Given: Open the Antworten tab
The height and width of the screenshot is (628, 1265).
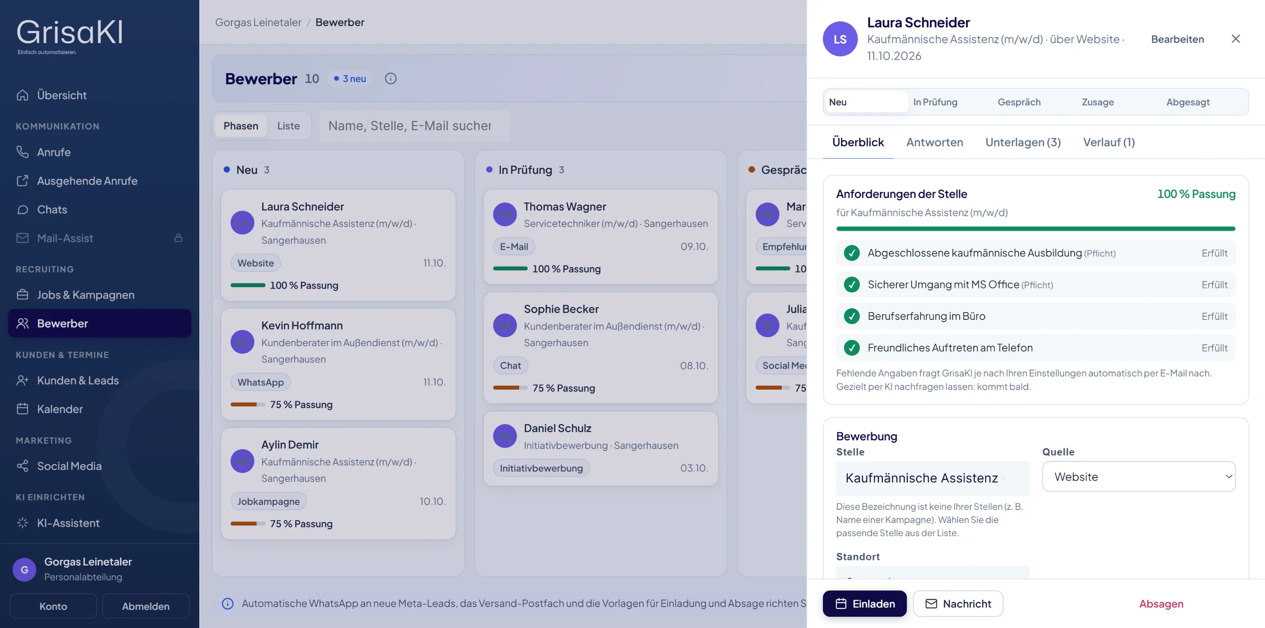Looking at the screenshot, I should (935, 142).
